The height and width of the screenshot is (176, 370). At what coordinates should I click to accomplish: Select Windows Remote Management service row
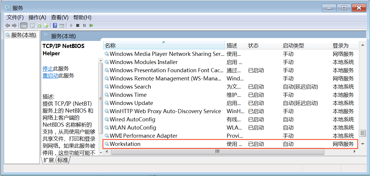pos(231,78)
